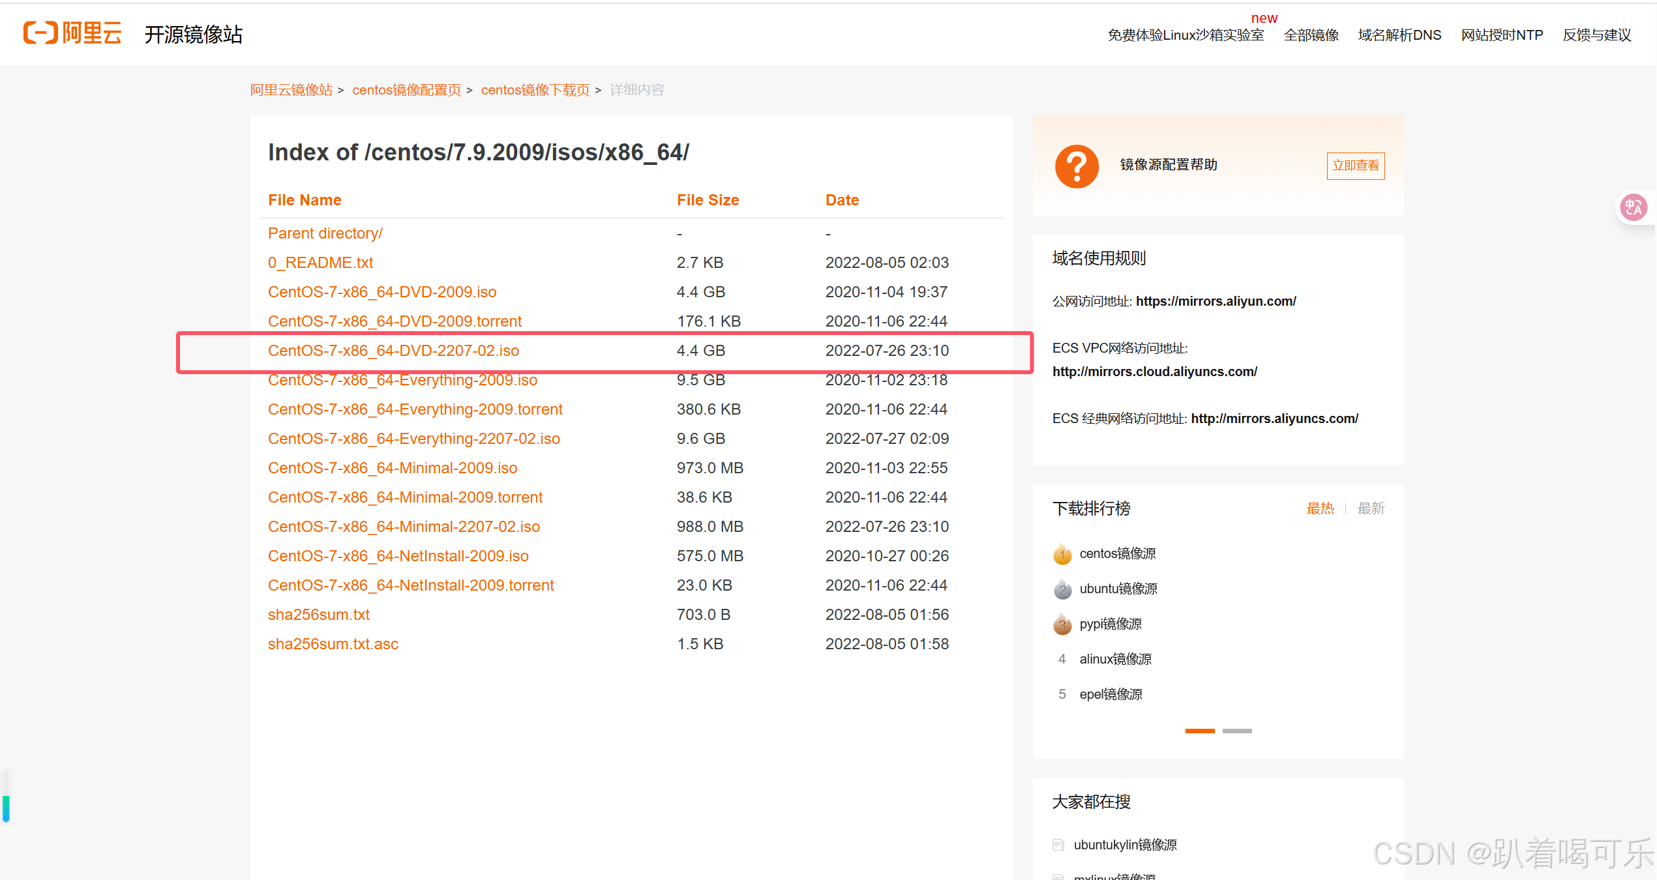The width and height of the screenshot is (1657, 880).
Task: Click size 9.6 GB of Everything-2207-02
Action: pos(700,439)
